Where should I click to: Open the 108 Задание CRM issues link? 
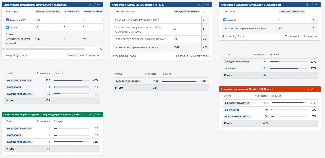tap(37, 20)
